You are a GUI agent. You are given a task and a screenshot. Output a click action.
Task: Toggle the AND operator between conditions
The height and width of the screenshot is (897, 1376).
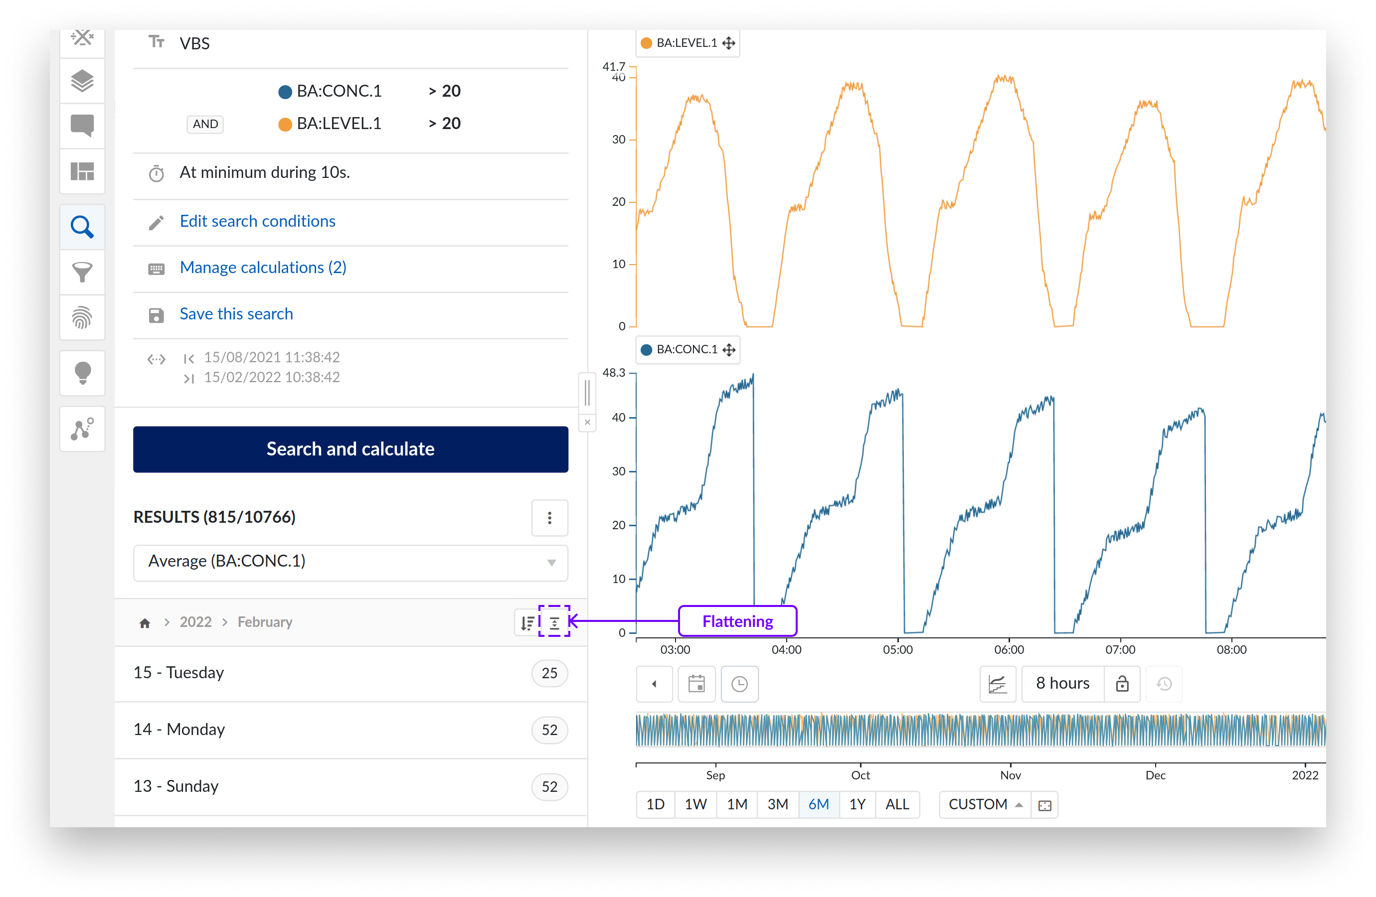[x=205, y=124]
